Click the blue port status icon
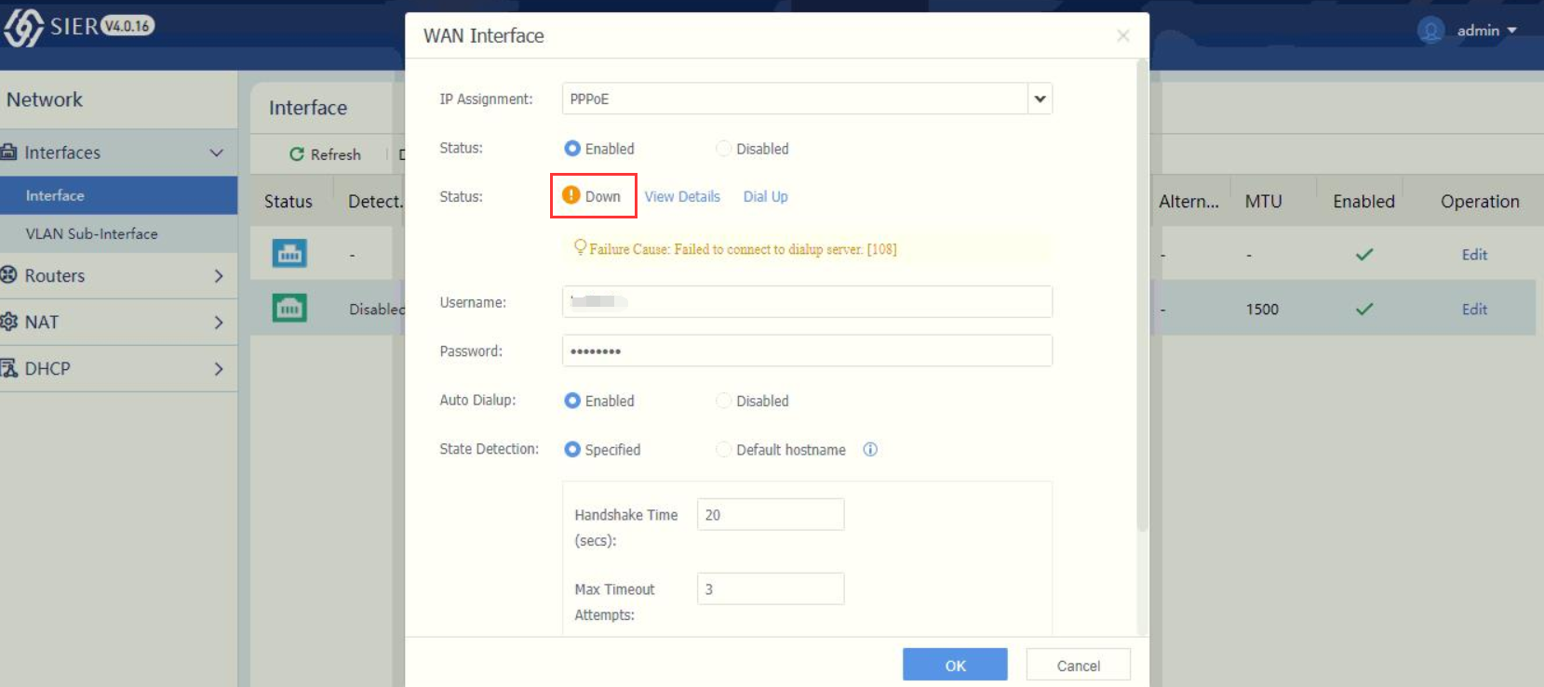1544x687 pixels. [289, 253]
